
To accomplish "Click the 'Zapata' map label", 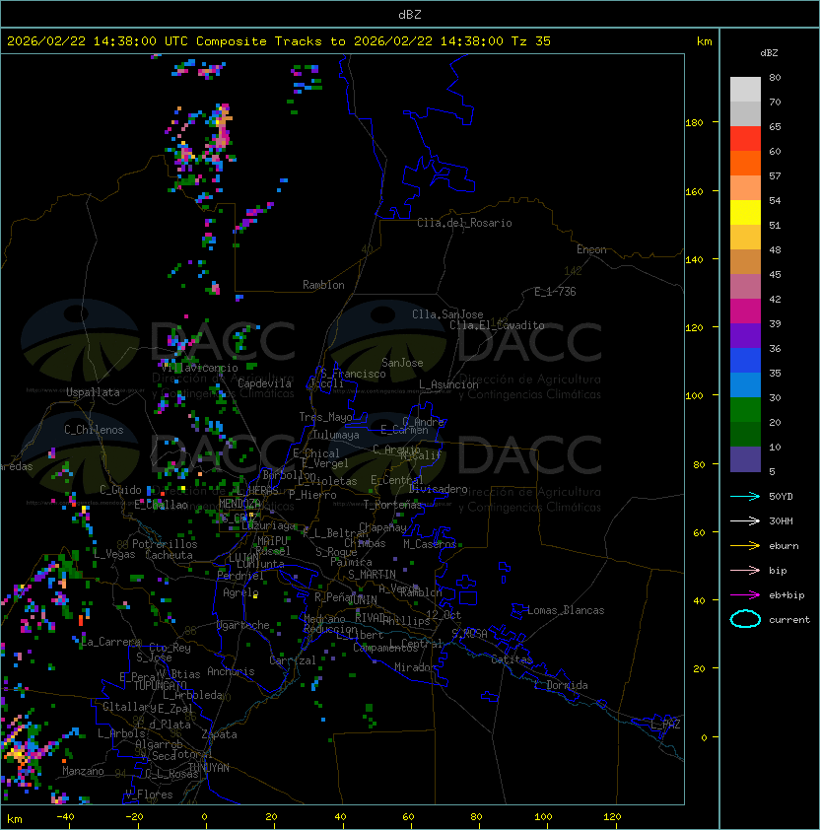I will point(219,734).
